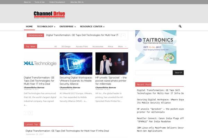This screenshot has width=208, height=138.
Task: Click the Search button in sidebar
Action: point(178,72)
